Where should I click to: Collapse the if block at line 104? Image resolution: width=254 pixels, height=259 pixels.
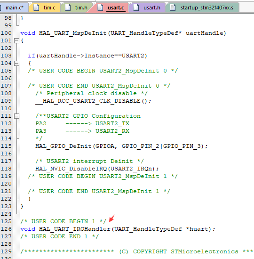coord(16,63)
